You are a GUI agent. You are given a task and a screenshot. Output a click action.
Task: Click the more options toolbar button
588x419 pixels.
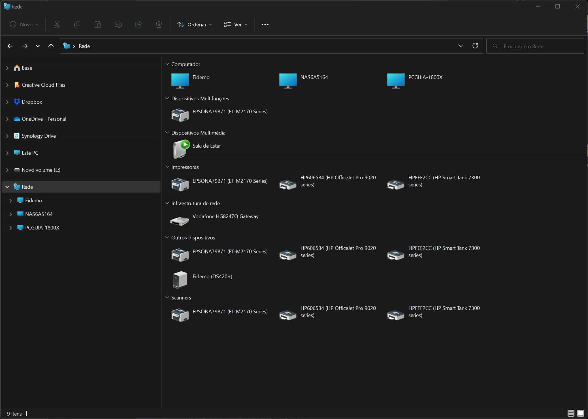pyautogui.click(x=265, y=24)
